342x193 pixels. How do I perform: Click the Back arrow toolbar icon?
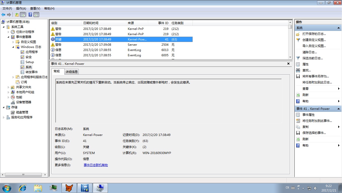coord(3,15)
